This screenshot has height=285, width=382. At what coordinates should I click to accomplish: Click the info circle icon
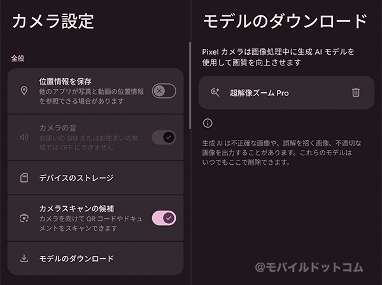[x=208, y=123]
